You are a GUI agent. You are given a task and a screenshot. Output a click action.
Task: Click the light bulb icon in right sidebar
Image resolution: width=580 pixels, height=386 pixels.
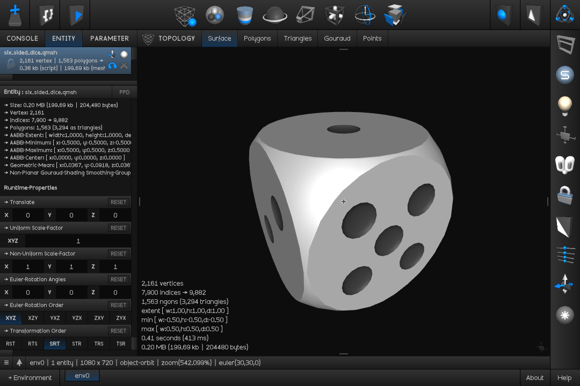pos(564,106)
